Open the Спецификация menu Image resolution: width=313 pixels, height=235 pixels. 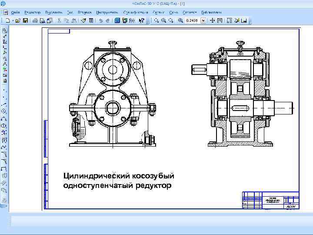136,12
